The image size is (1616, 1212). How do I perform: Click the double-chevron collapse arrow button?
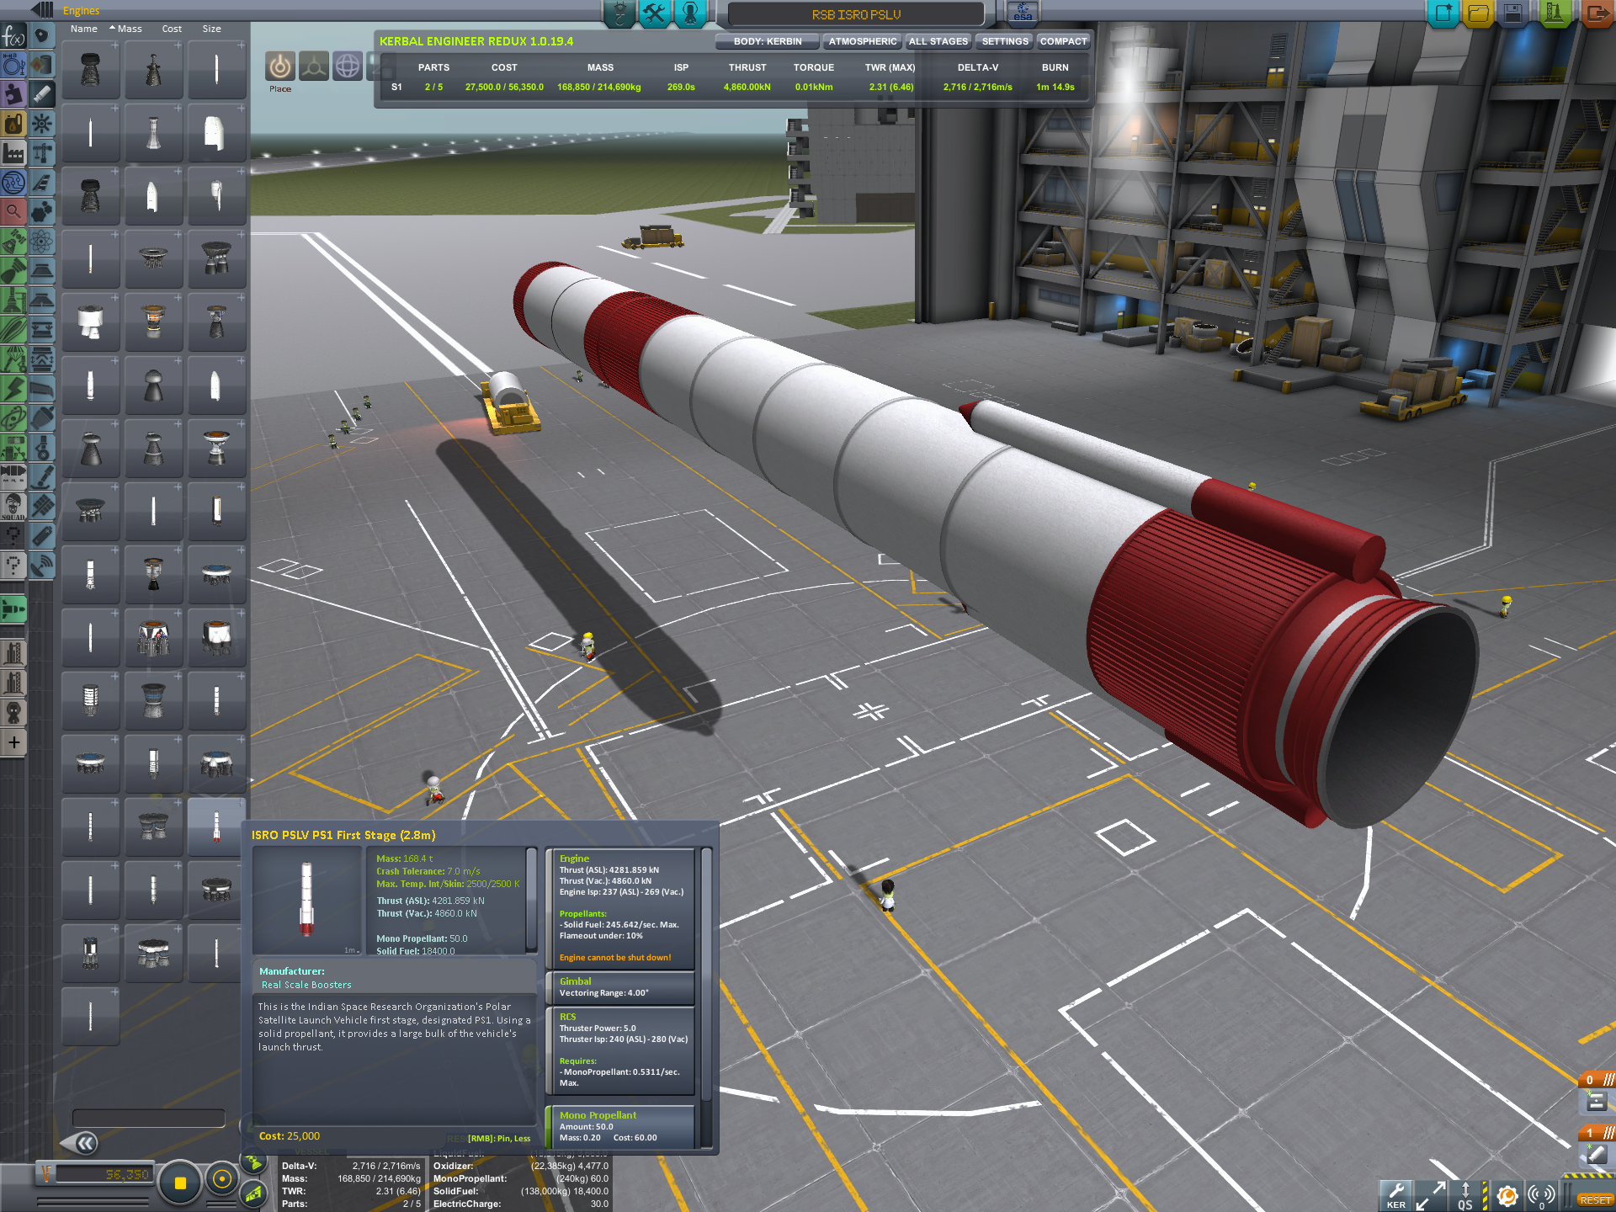(x=85, y=1143)
